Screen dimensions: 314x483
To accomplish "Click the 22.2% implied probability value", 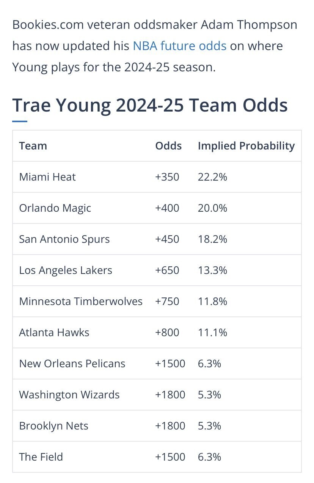I will pos(212,177).
